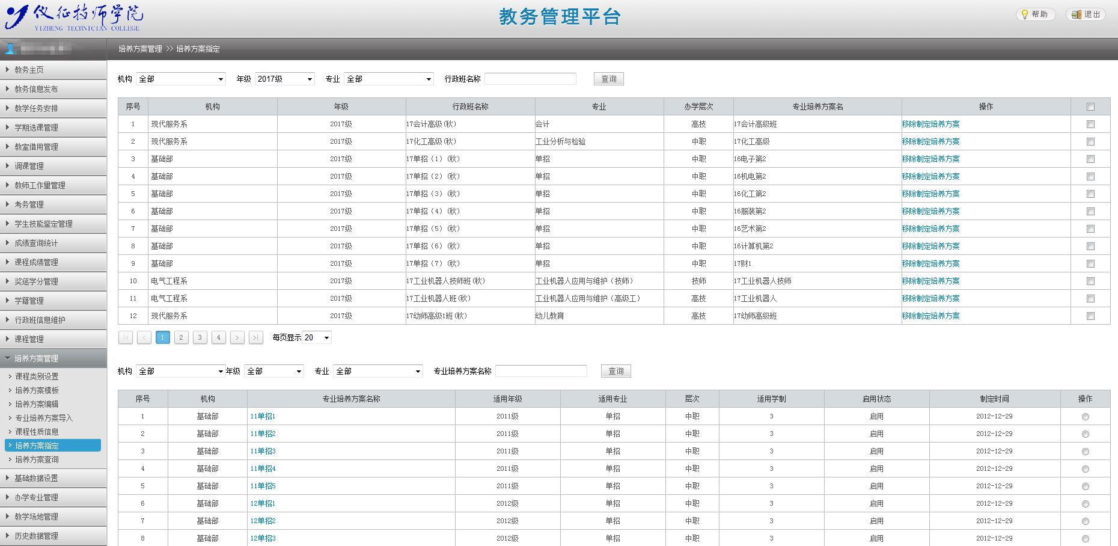Viewport: 1118px width, 546px height.
Task: Expand the 教学任务安排 sidebar section
Action: click(x=53, y=108)
